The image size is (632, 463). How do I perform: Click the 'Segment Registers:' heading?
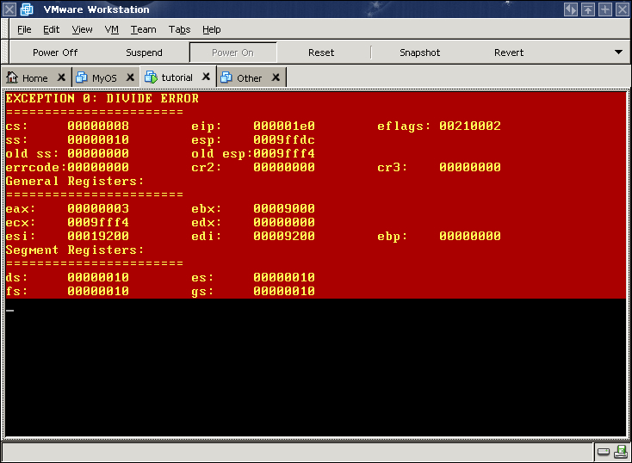(75, 250)
